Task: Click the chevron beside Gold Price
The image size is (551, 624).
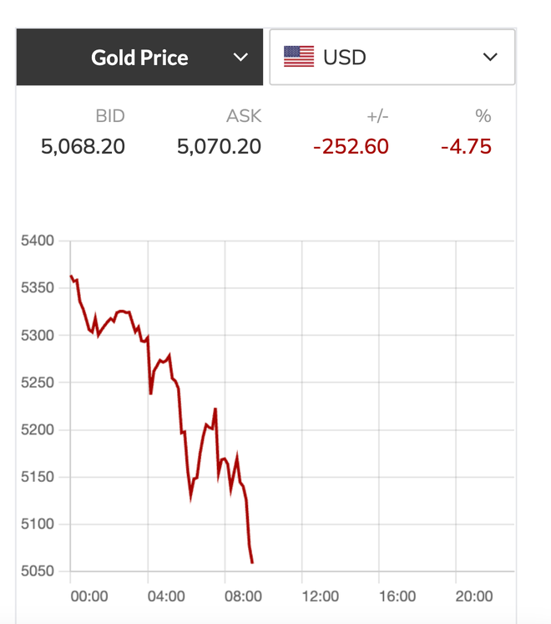Action: [240, 58]
